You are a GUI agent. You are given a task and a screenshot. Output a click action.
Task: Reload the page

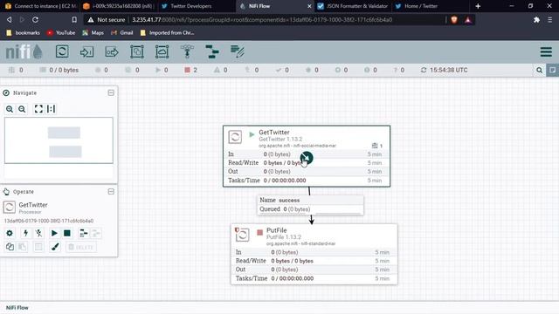click(x=35, y=19)
